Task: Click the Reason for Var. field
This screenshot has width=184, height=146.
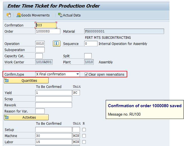Action: [40, 111]
